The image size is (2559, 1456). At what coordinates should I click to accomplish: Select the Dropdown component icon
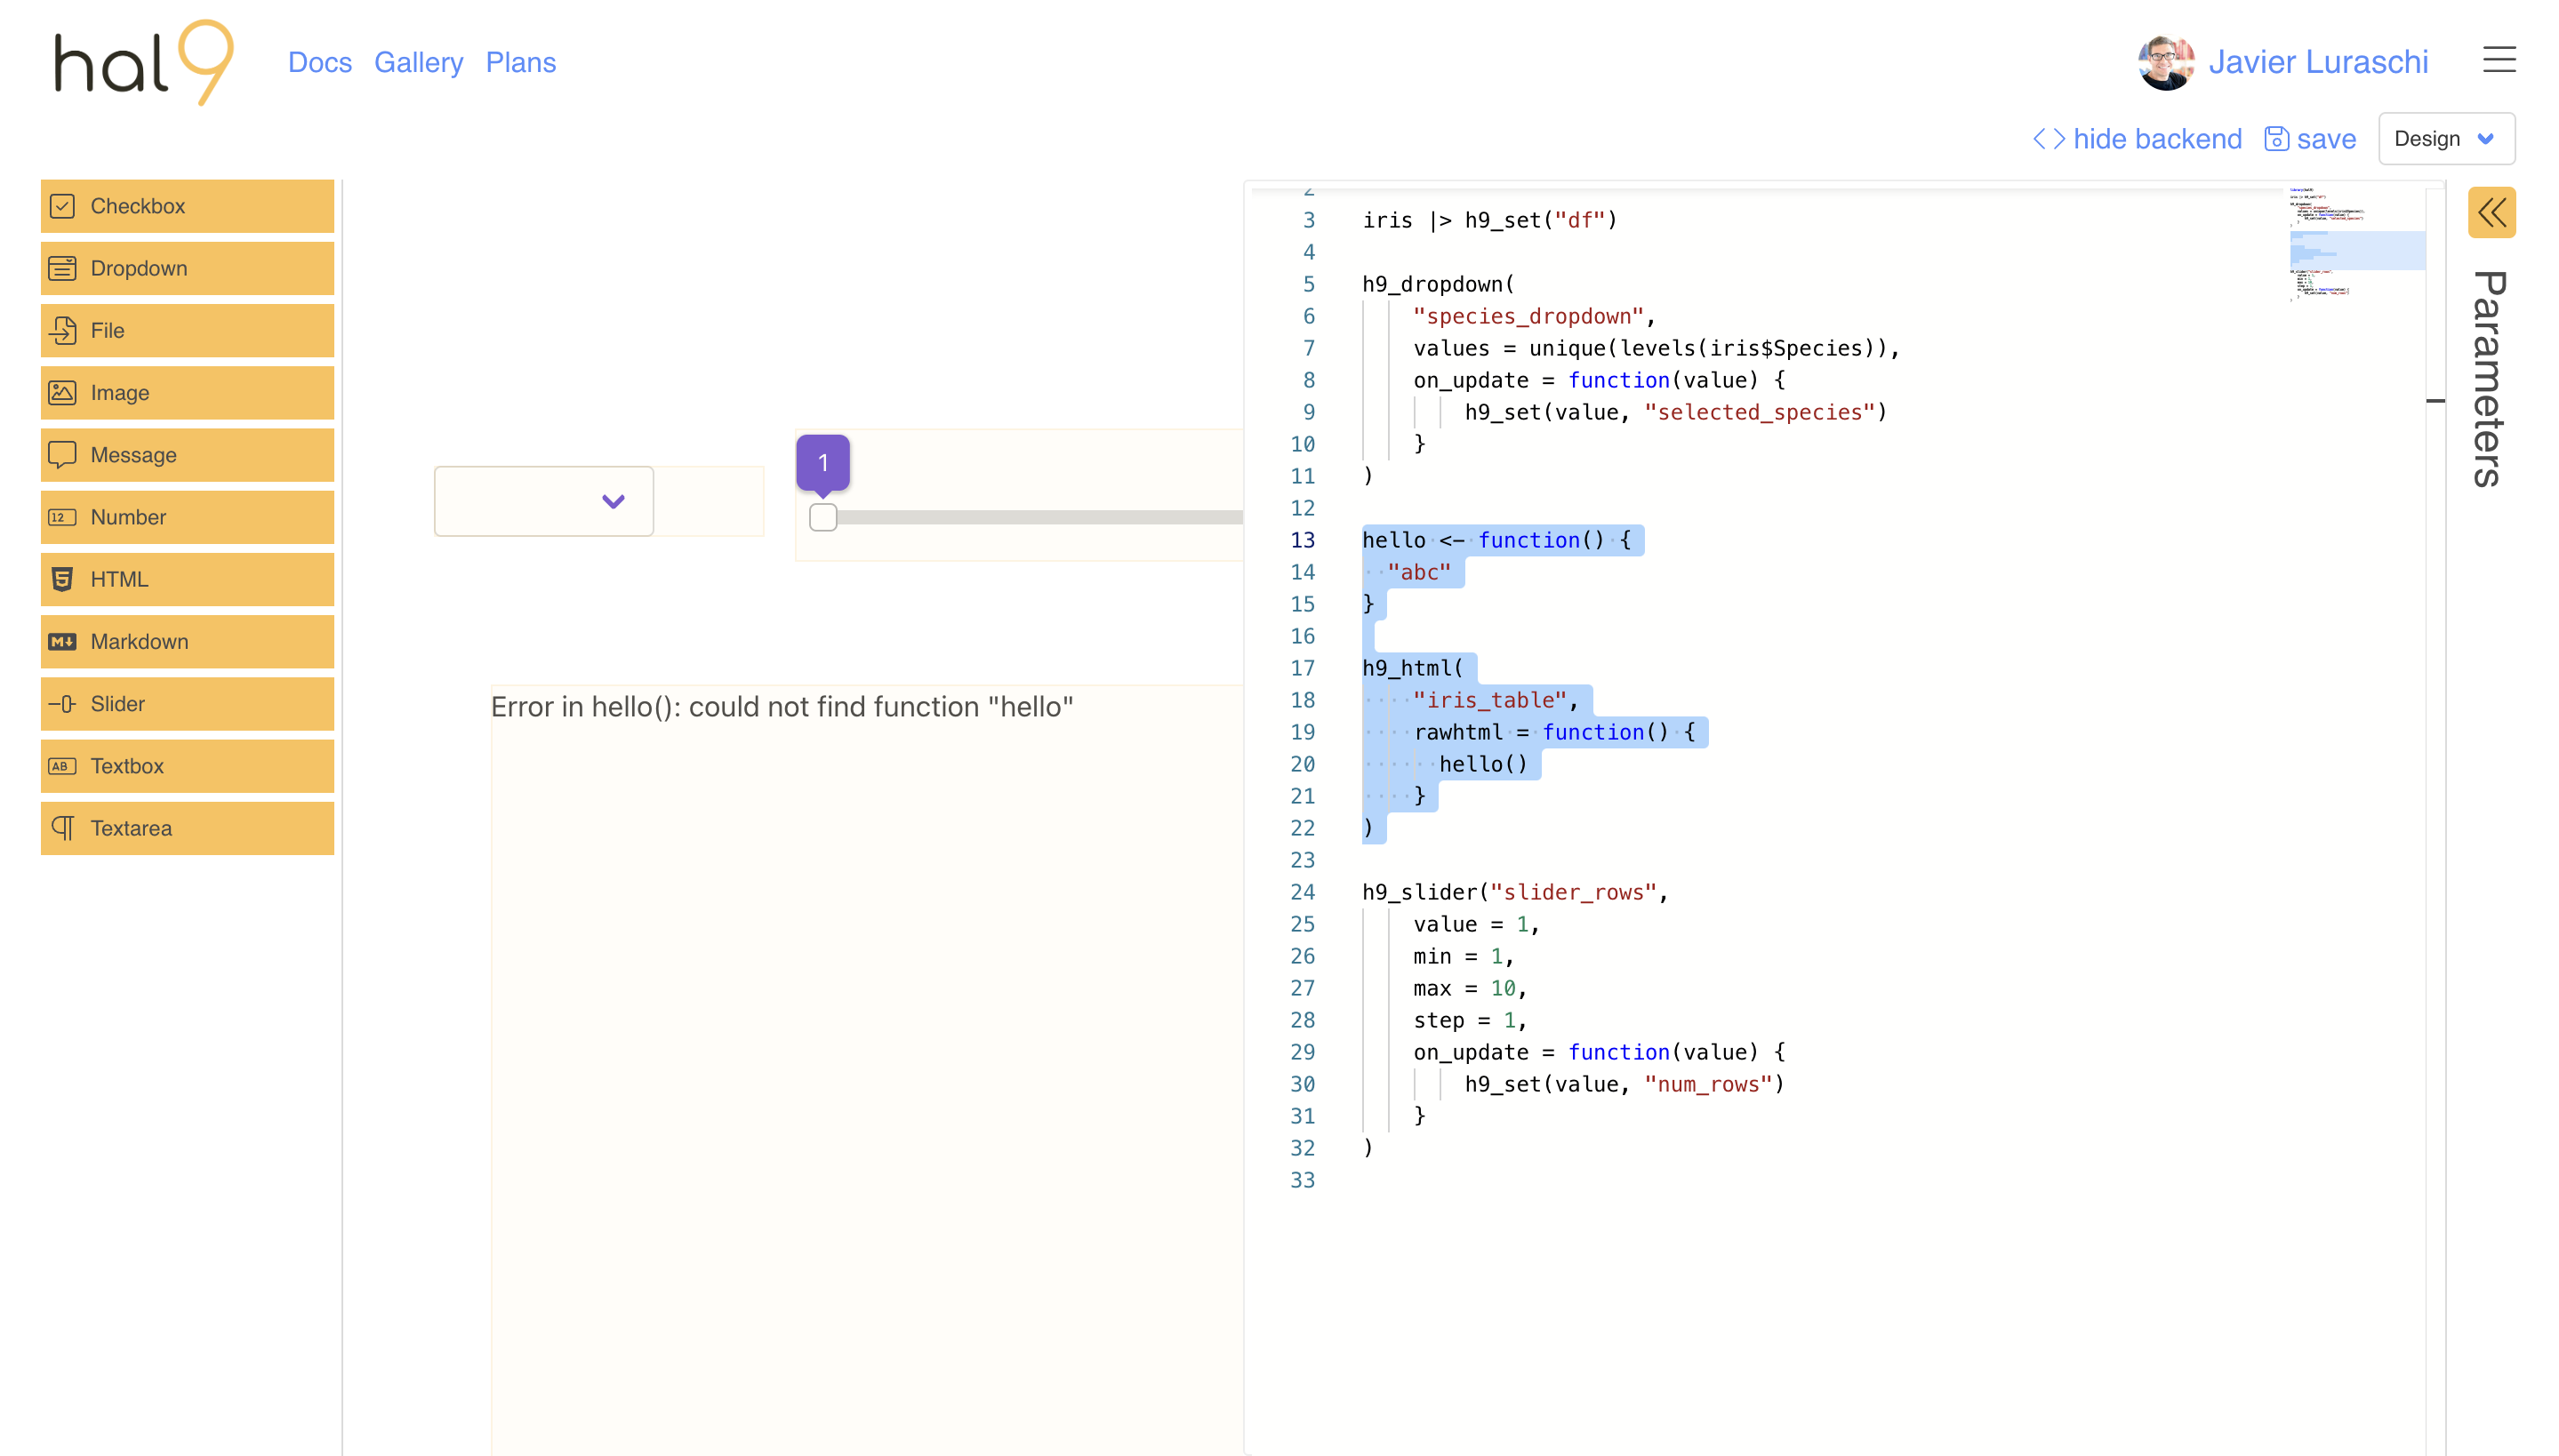tap(62, 268)
